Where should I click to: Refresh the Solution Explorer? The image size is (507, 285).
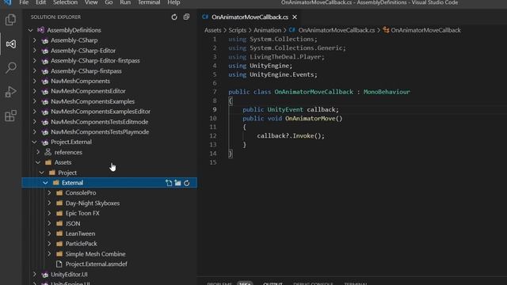pos(174,17)
